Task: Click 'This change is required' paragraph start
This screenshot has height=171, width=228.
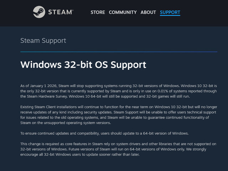Action: click(42, 144)
